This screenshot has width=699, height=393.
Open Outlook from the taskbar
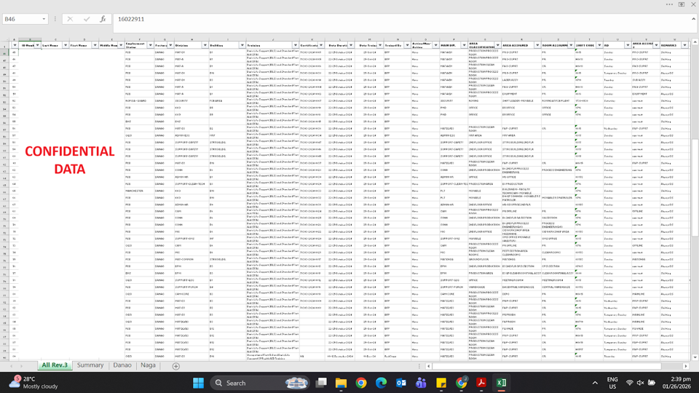[401, 383]
